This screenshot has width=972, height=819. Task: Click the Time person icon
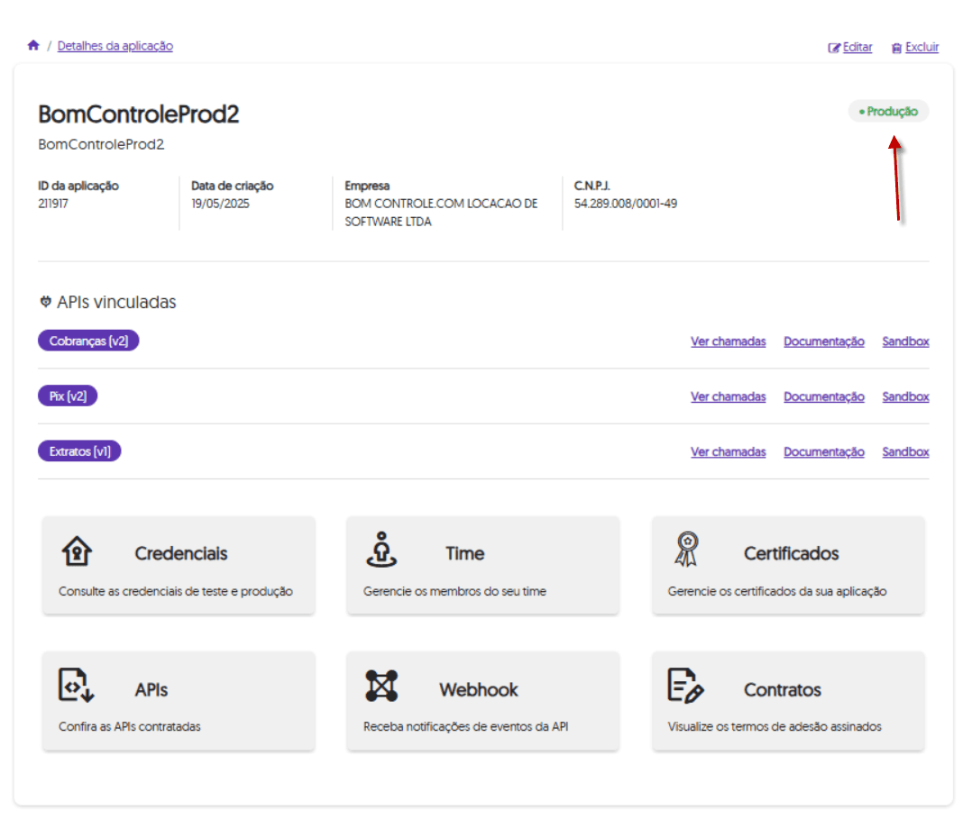pyautogui.click(x=381, y=550)
